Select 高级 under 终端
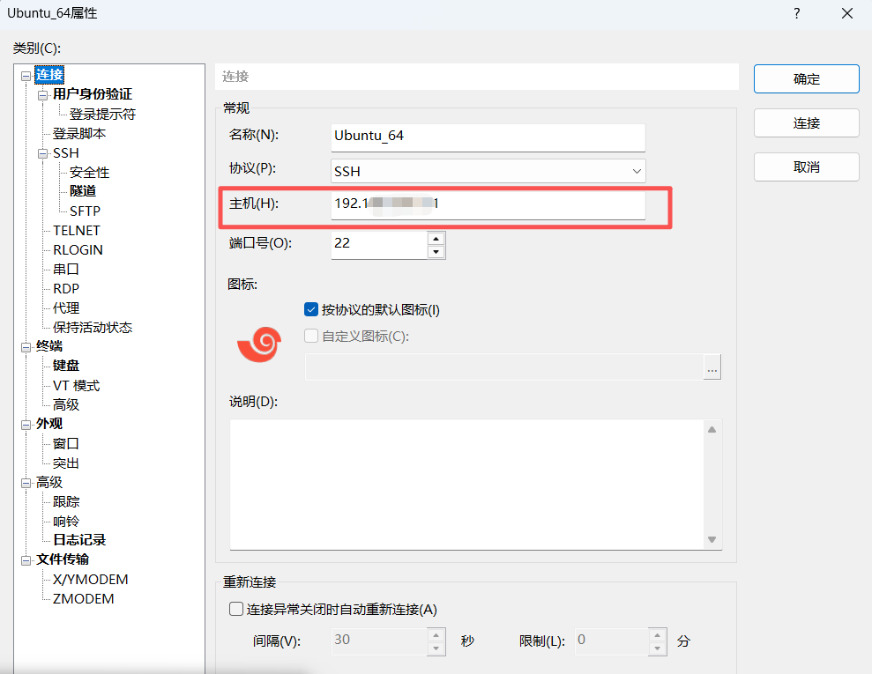The height and width of the screenshot is (674, 872). tap(65, 404)
